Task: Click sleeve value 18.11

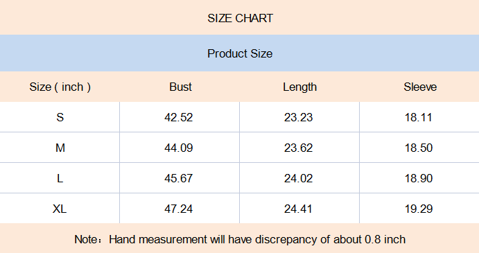Action: 419,117
